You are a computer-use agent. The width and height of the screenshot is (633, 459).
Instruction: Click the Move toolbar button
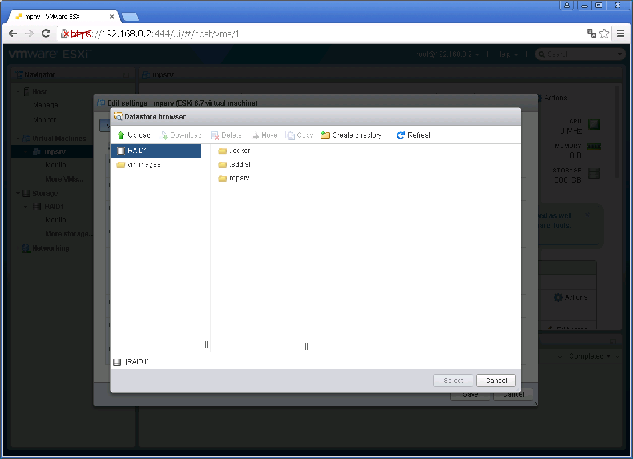(x=264, y=135)
